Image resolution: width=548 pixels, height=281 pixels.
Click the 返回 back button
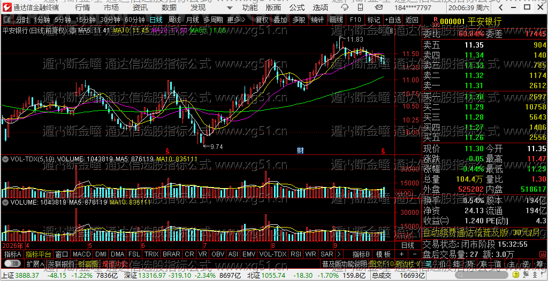(412, 20)
